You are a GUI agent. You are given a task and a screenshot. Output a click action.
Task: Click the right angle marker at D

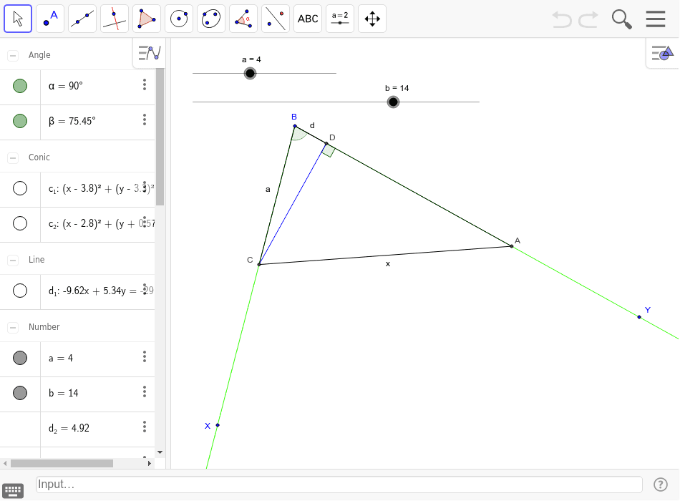pos(329,150)
